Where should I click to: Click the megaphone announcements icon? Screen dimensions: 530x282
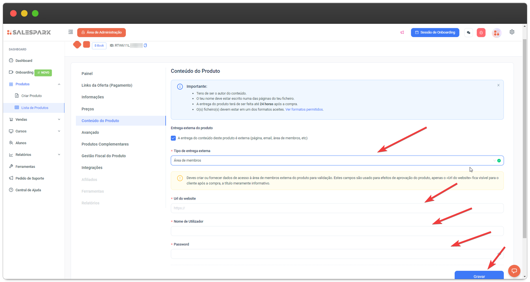coord(402,32)
